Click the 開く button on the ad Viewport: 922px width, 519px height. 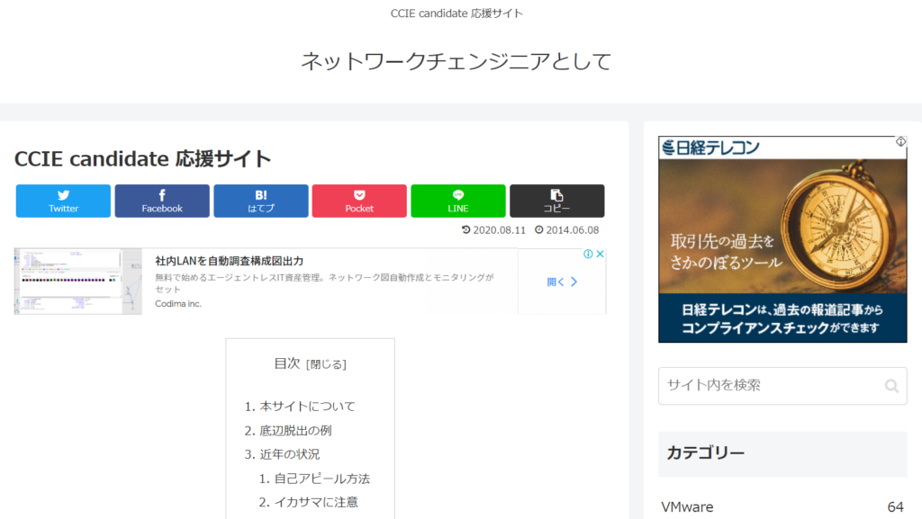(x=562, y=282)
